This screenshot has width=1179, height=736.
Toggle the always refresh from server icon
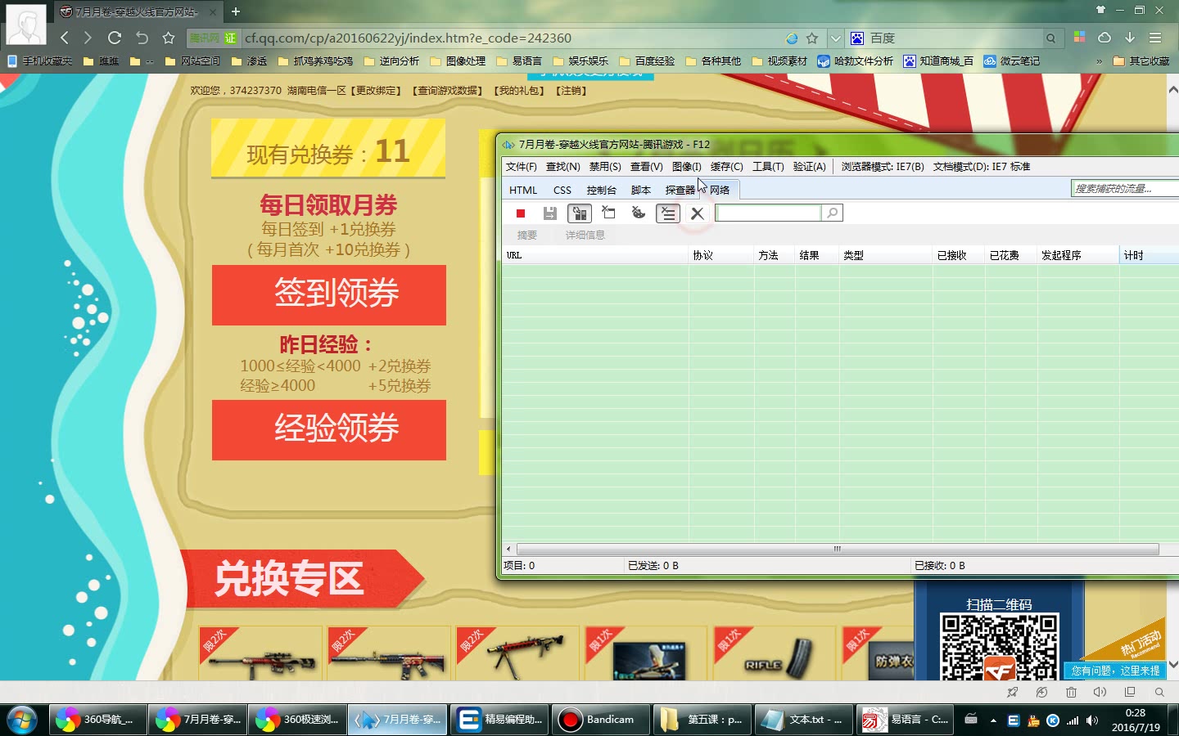pyautogui.click(x=580, y=213)
